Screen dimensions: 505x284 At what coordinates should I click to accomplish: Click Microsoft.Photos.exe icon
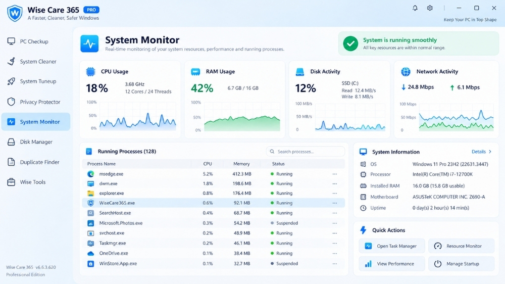click(91, 223)
